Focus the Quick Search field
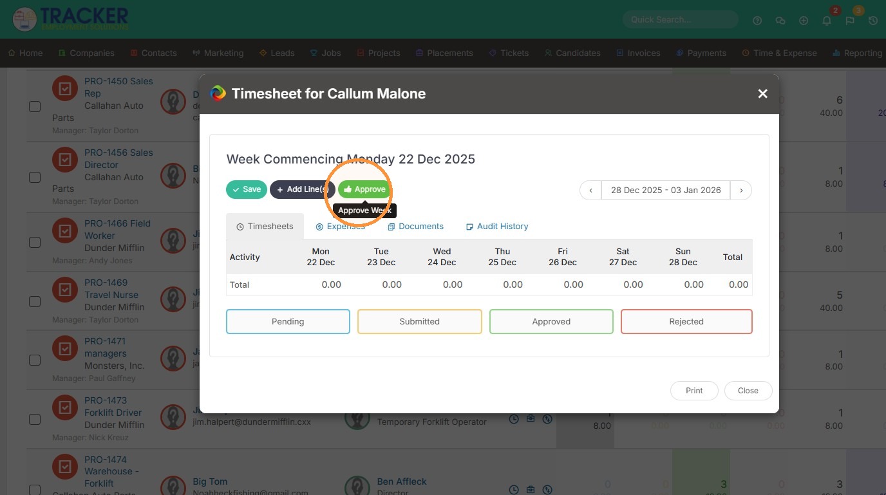Screen dimensions: 886x495 tap(680, 19)
